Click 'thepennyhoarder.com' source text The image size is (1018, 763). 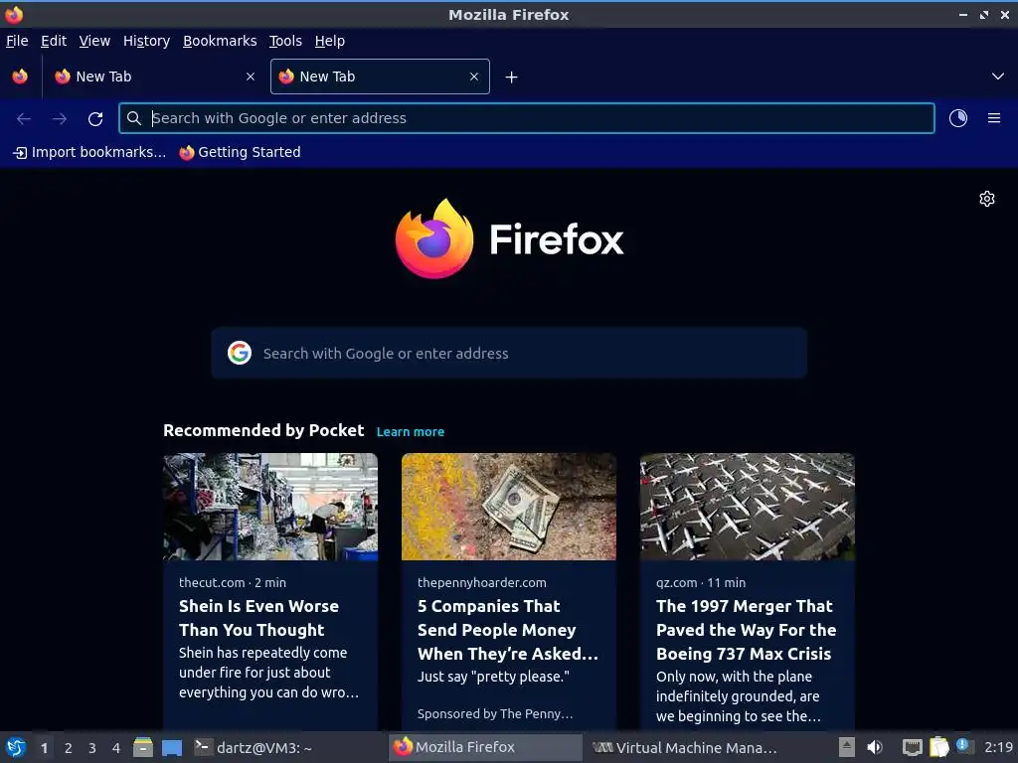[482, 582]
